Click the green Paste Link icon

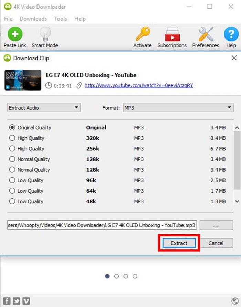point(15,34)
